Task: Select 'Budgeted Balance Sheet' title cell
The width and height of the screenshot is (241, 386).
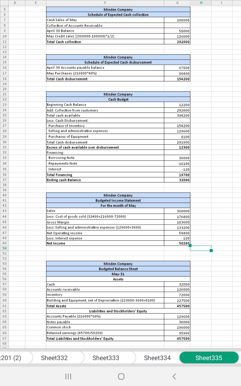Action: coord(118,269)
